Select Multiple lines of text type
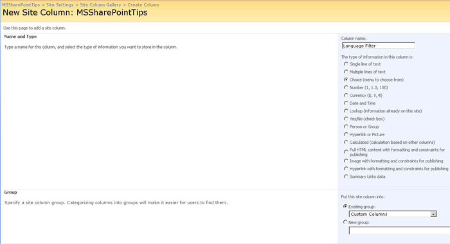450x244 pixels. click(x=346, y=72)
